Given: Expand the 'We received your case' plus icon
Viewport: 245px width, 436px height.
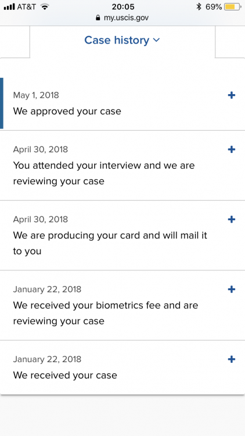Looking at the screenshot, I should point(232,359).
